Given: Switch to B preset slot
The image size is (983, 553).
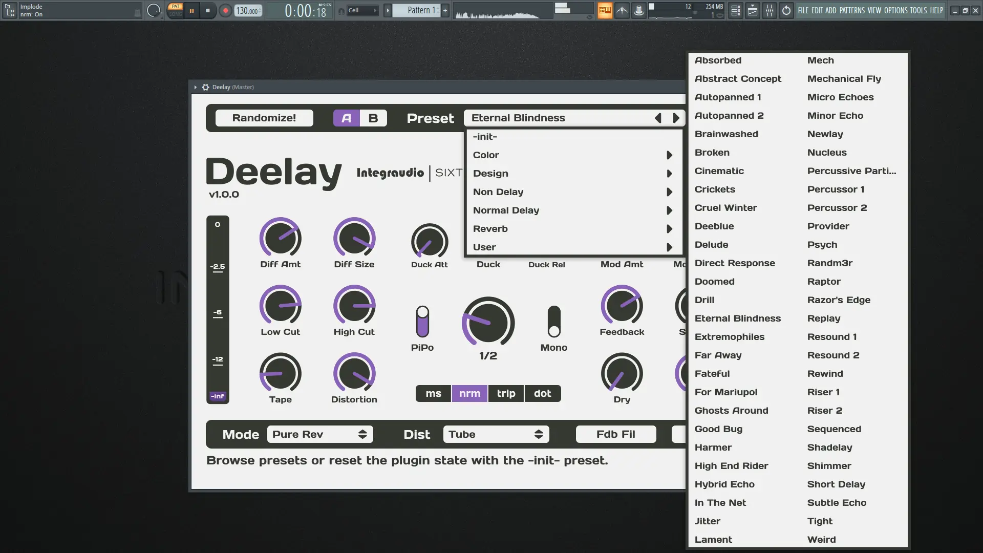Looking at the screenshot, I should point(373,118).
